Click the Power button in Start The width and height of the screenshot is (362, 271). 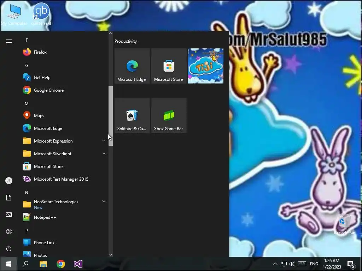click(x=9, y=248)
